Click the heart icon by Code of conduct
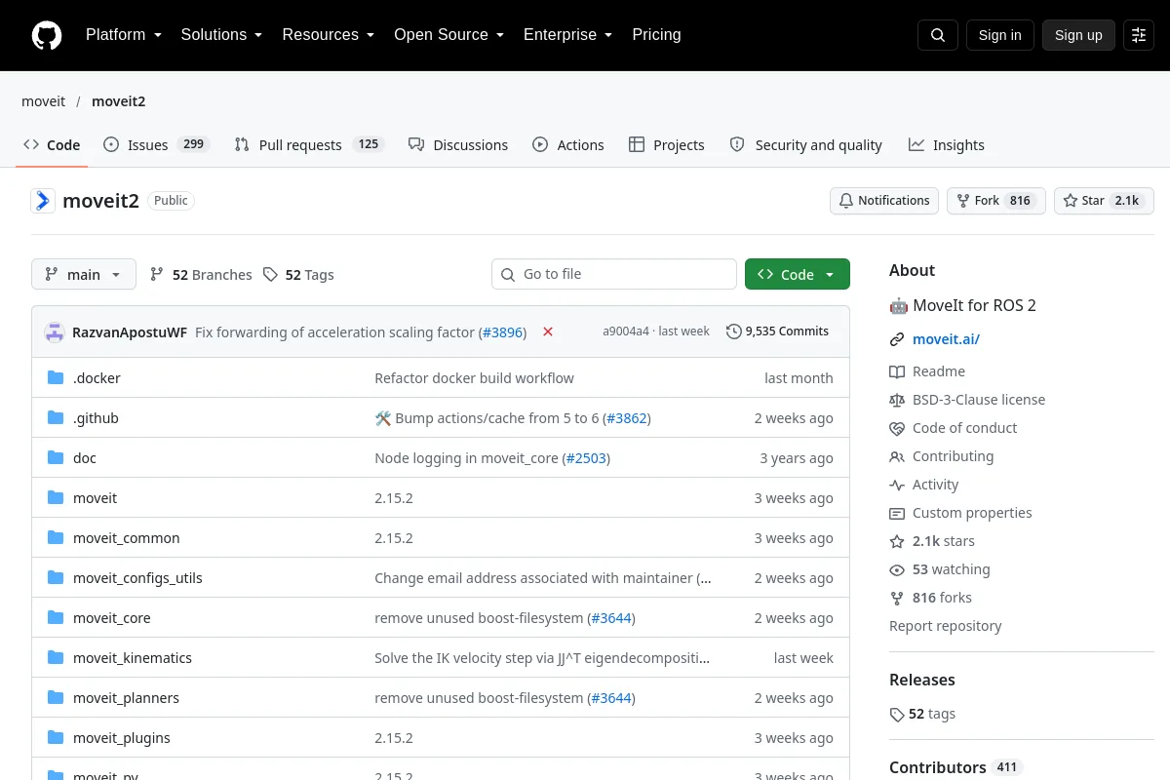 tap(897, 428)
